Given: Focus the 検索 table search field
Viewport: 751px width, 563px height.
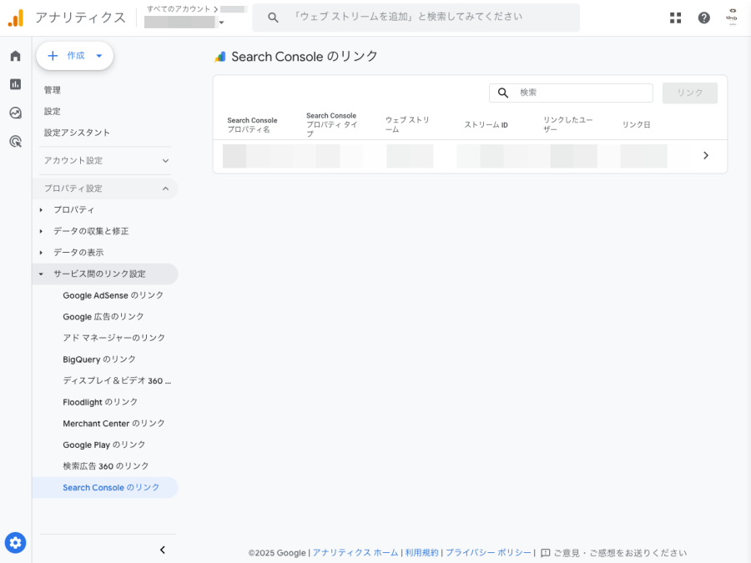Looking at the screenshot, I should (571, 93).
